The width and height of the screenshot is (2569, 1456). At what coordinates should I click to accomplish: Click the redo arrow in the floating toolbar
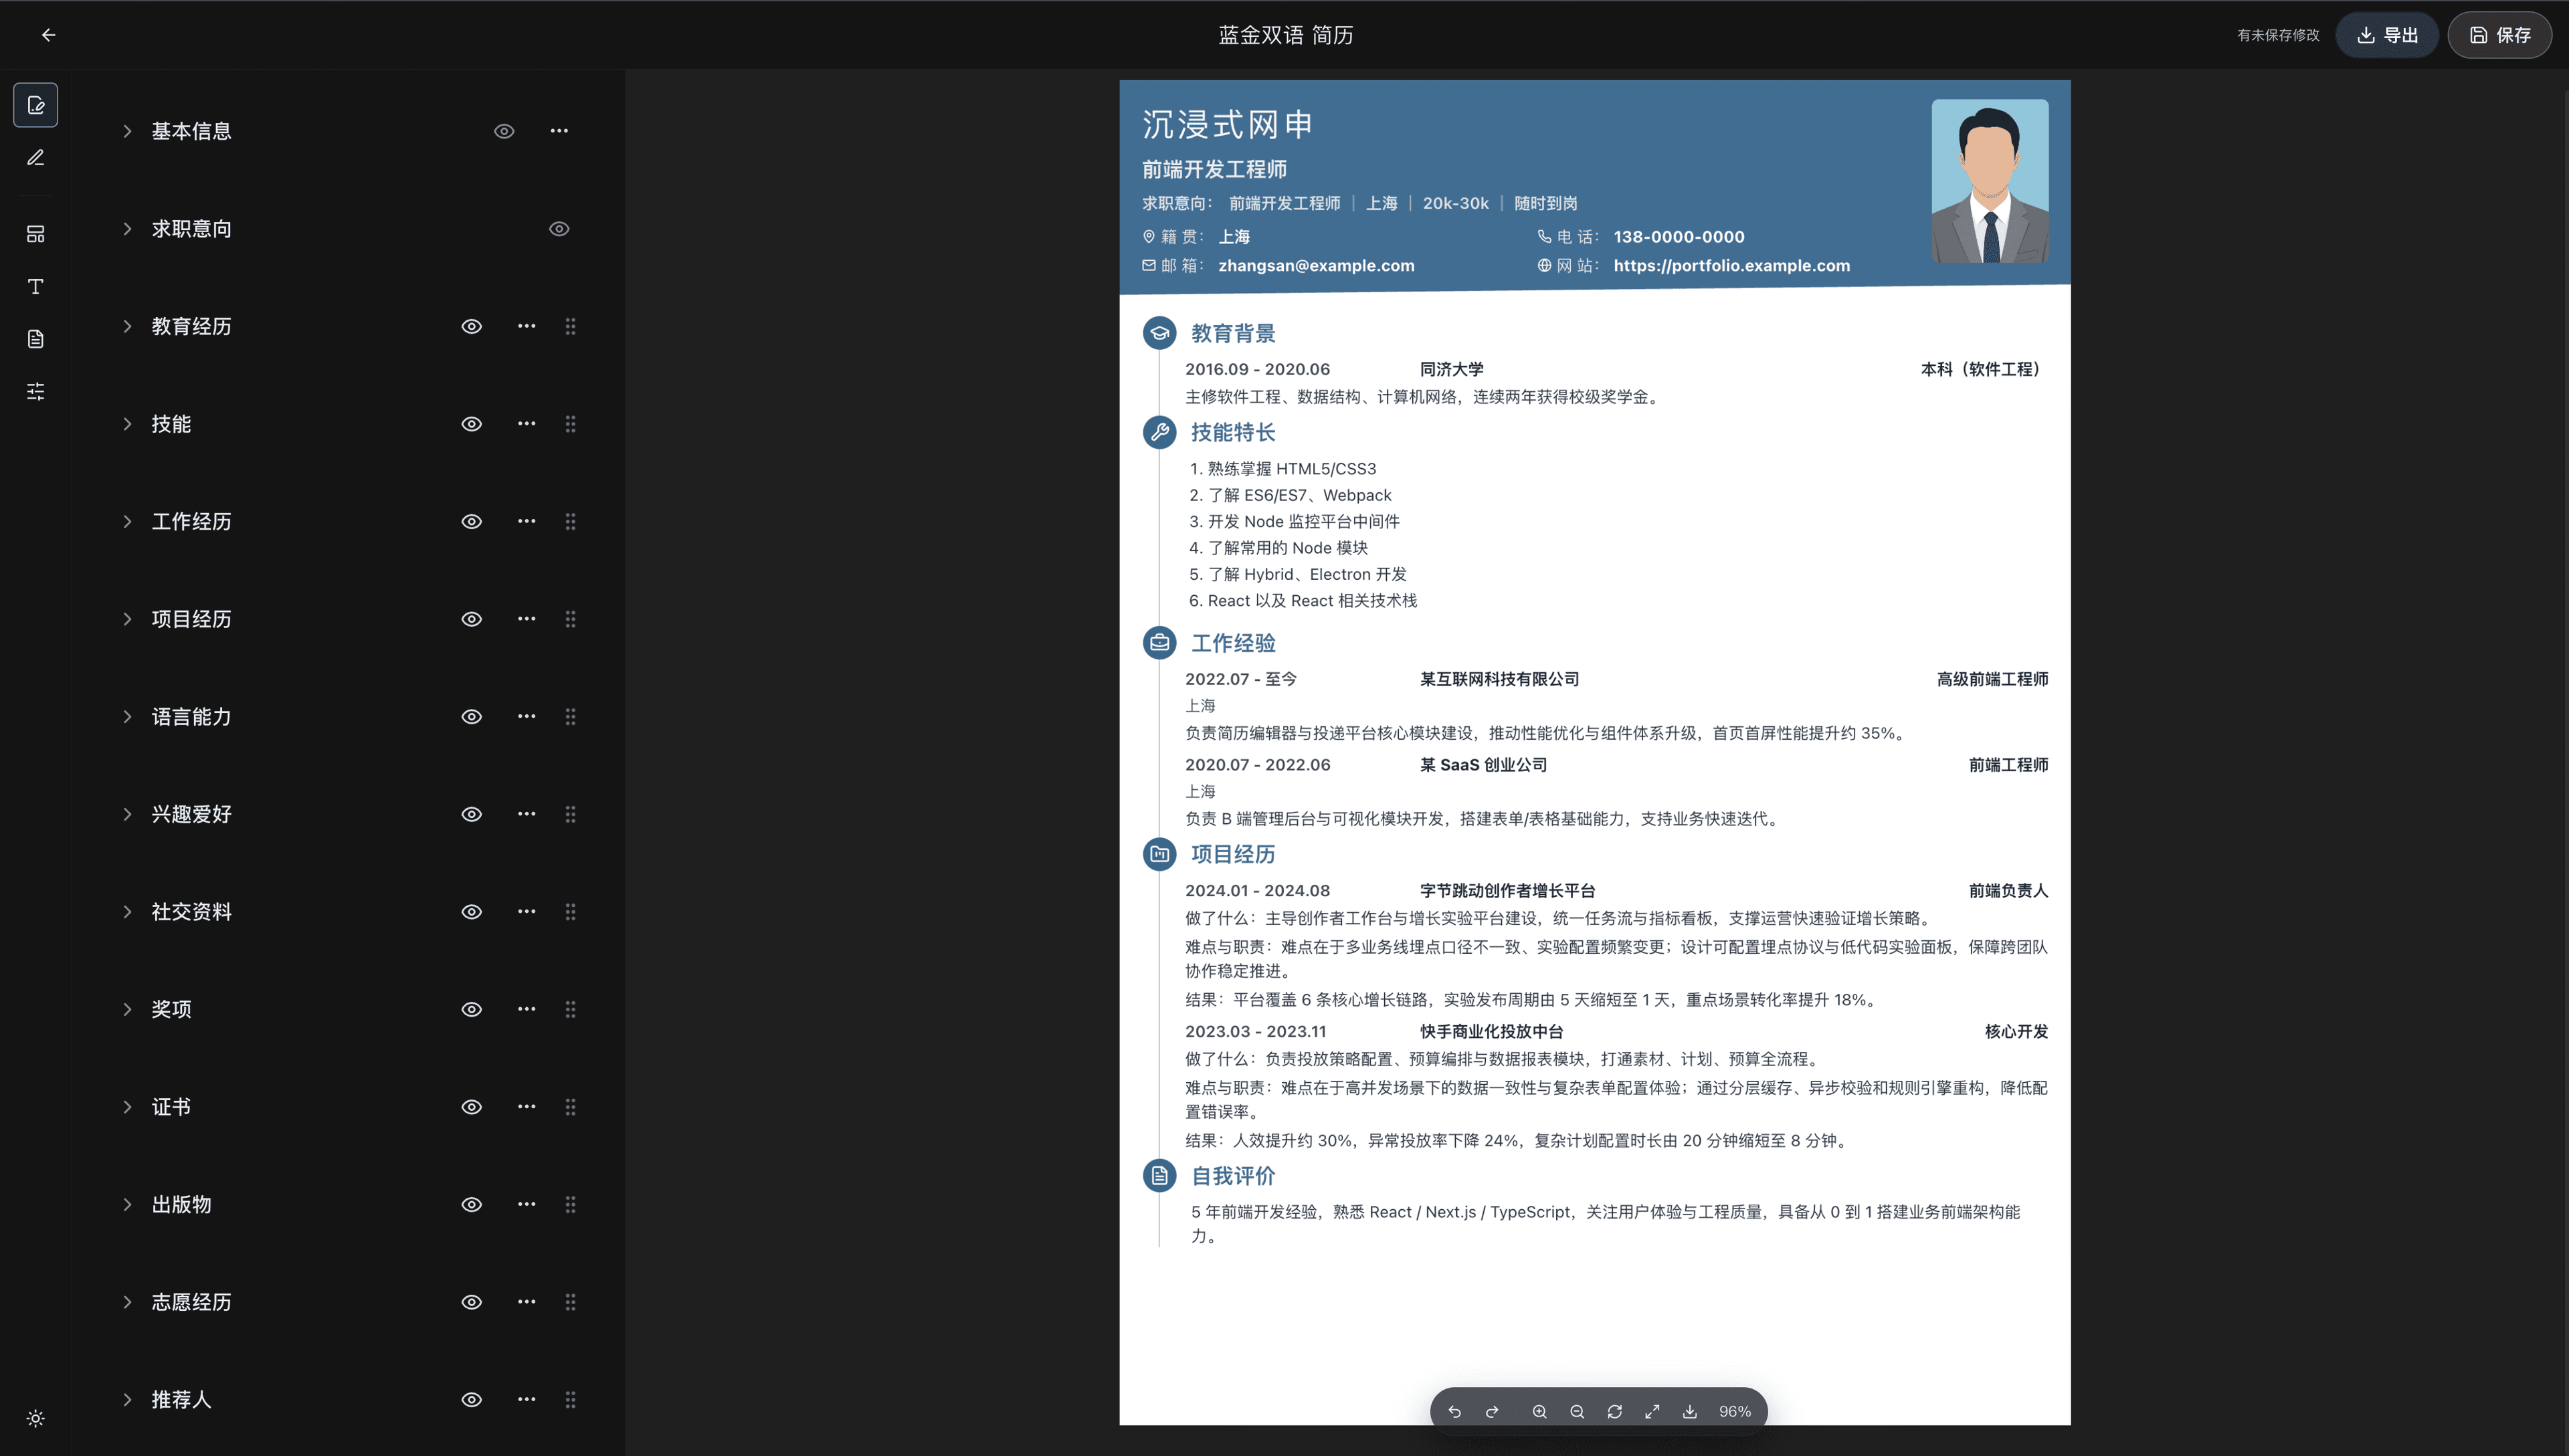[x=1492, y=1411]
